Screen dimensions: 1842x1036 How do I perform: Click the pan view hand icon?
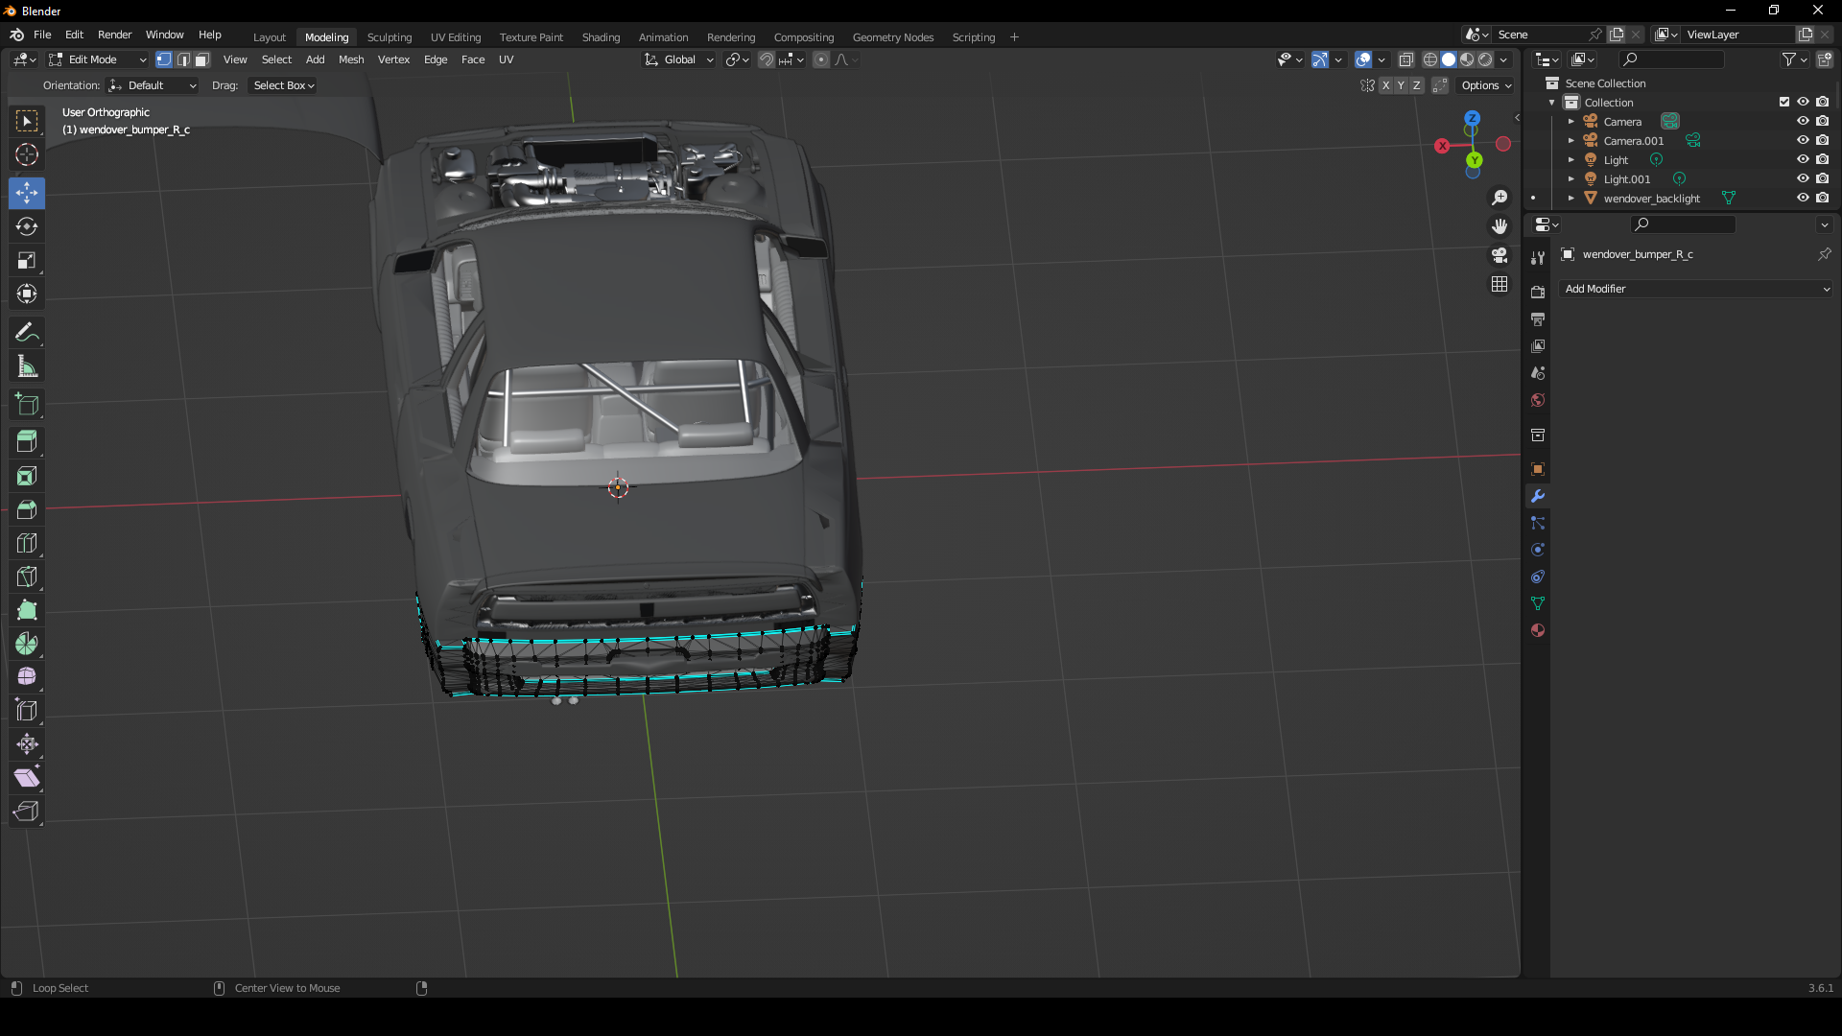(x=1500, y=226)
